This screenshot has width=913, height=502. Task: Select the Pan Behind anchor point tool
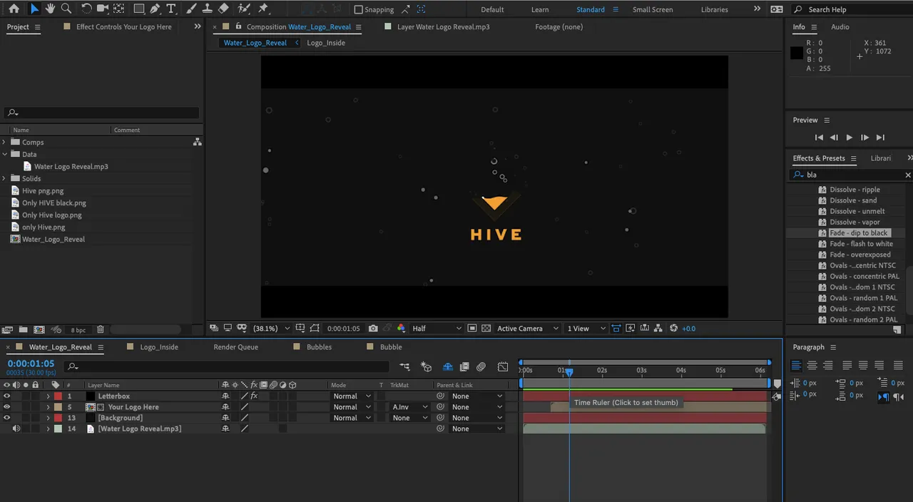coord(118,9)
